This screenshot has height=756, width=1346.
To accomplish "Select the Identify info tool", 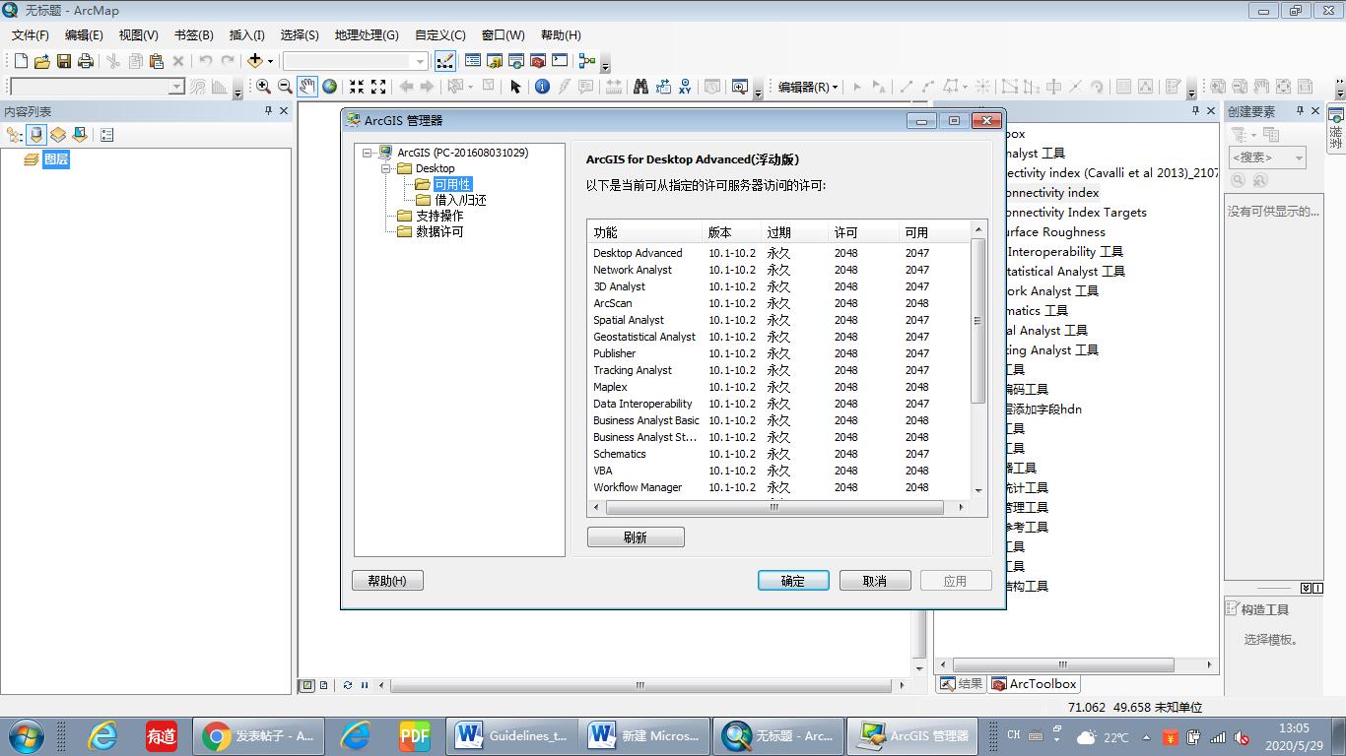I will 542,87.
